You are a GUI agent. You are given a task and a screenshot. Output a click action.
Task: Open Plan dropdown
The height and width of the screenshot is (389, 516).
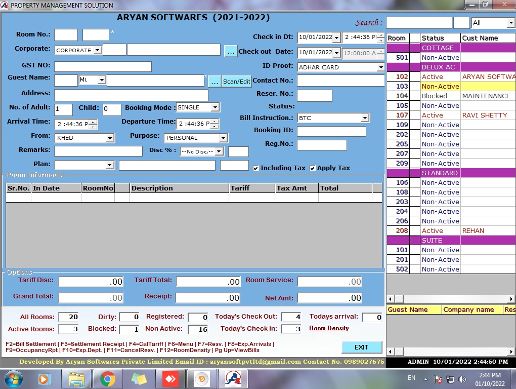coord(110,165)
